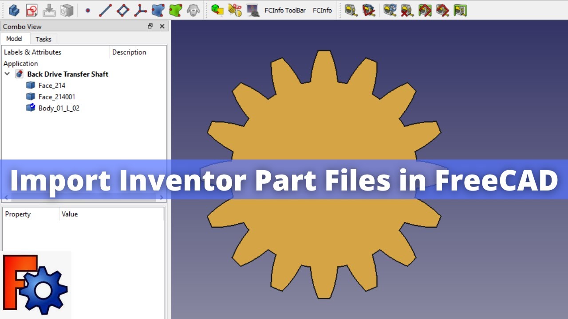Click the Labels & Attributes column header
568x319 pixels.
pos(55,52)
